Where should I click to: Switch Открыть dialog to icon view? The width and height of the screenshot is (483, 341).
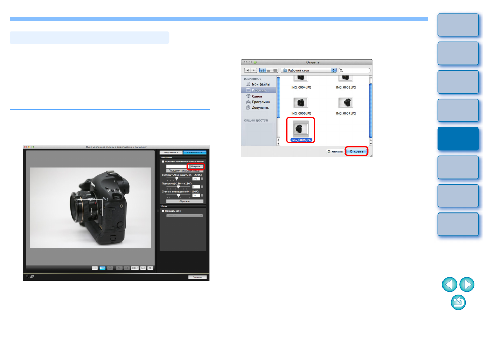(x=262, y=70)
